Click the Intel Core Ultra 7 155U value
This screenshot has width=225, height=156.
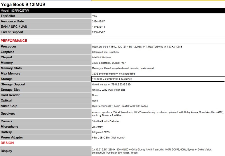(x=137, y=47)
